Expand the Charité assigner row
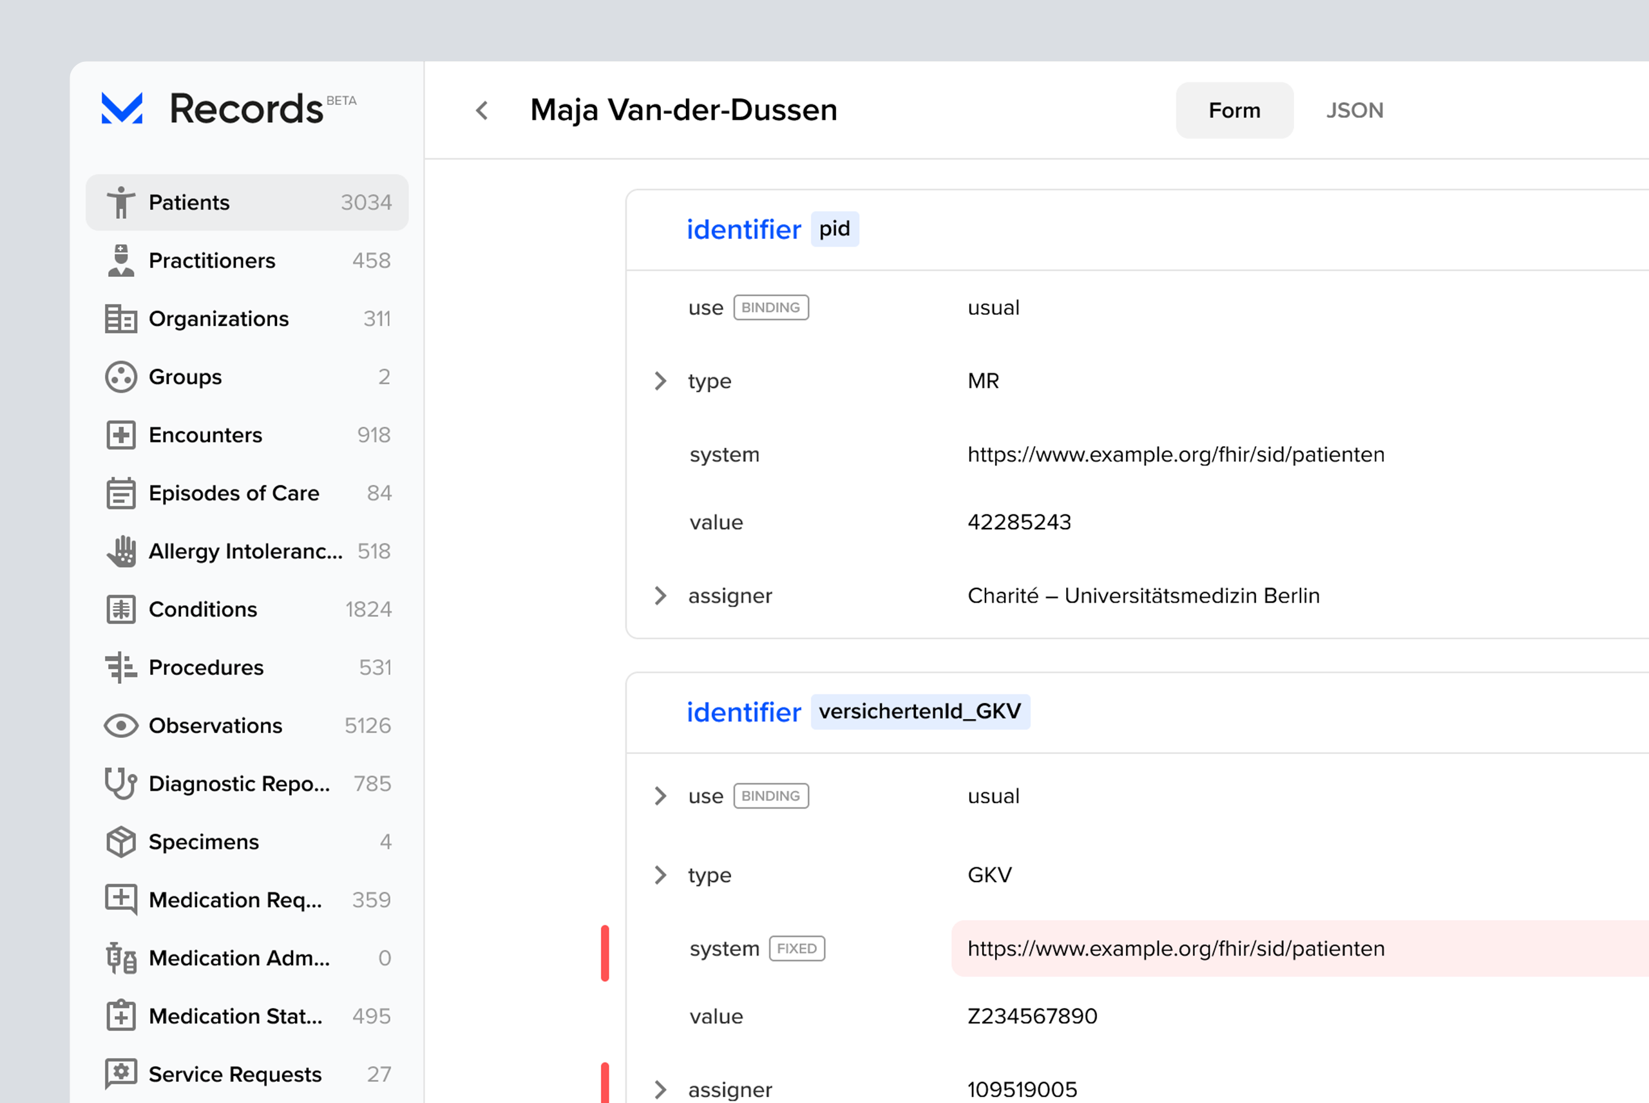 pos(660,596)
